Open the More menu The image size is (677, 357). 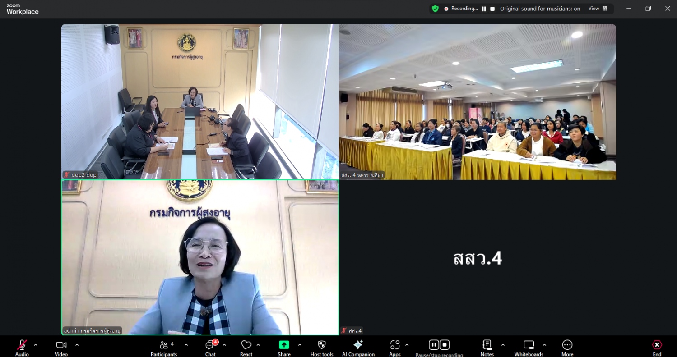pyautogui.click(x=567, y=345)
